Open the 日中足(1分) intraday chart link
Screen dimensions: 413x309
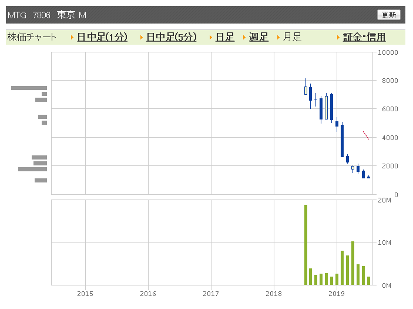click(x=102, y=37)
